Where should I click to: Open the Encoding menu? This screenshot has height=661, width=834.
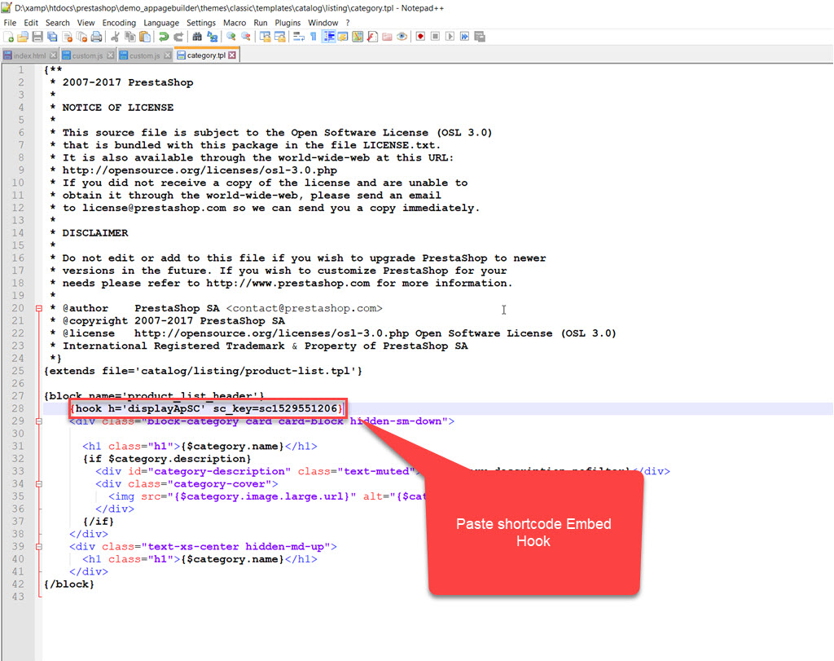click(119, 23)
